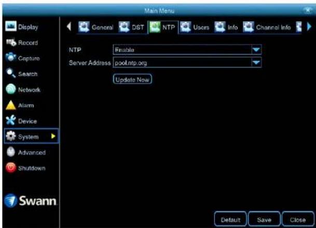Select the Device tools icon

point(11,120)
